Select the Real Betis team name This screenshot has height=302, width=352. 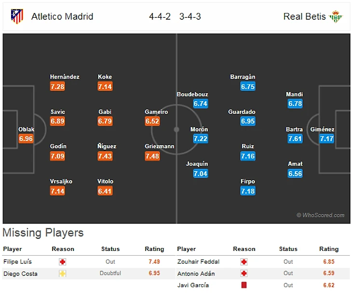click(x=305, y=16)
